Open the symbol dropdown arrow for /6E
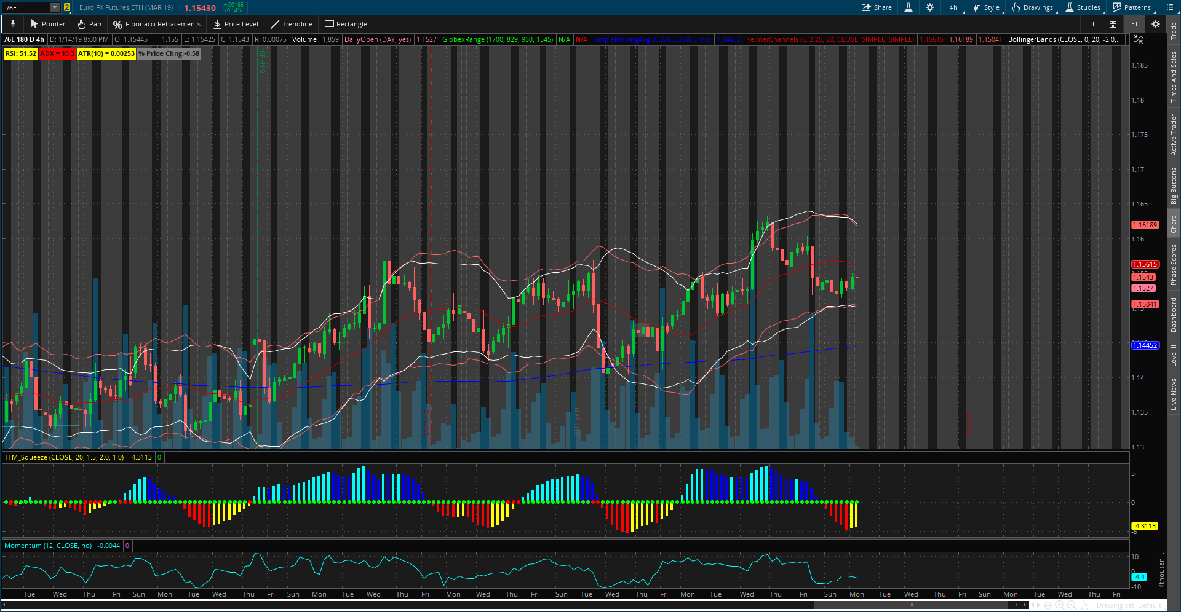The height and width of the screenshot is (612, 1181). pos(55,7)
